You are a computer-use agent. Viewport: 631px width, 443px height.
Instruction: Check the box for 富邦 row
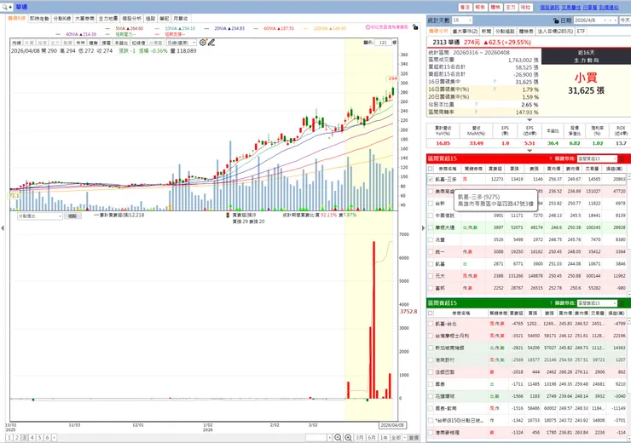tap(431, 288)
